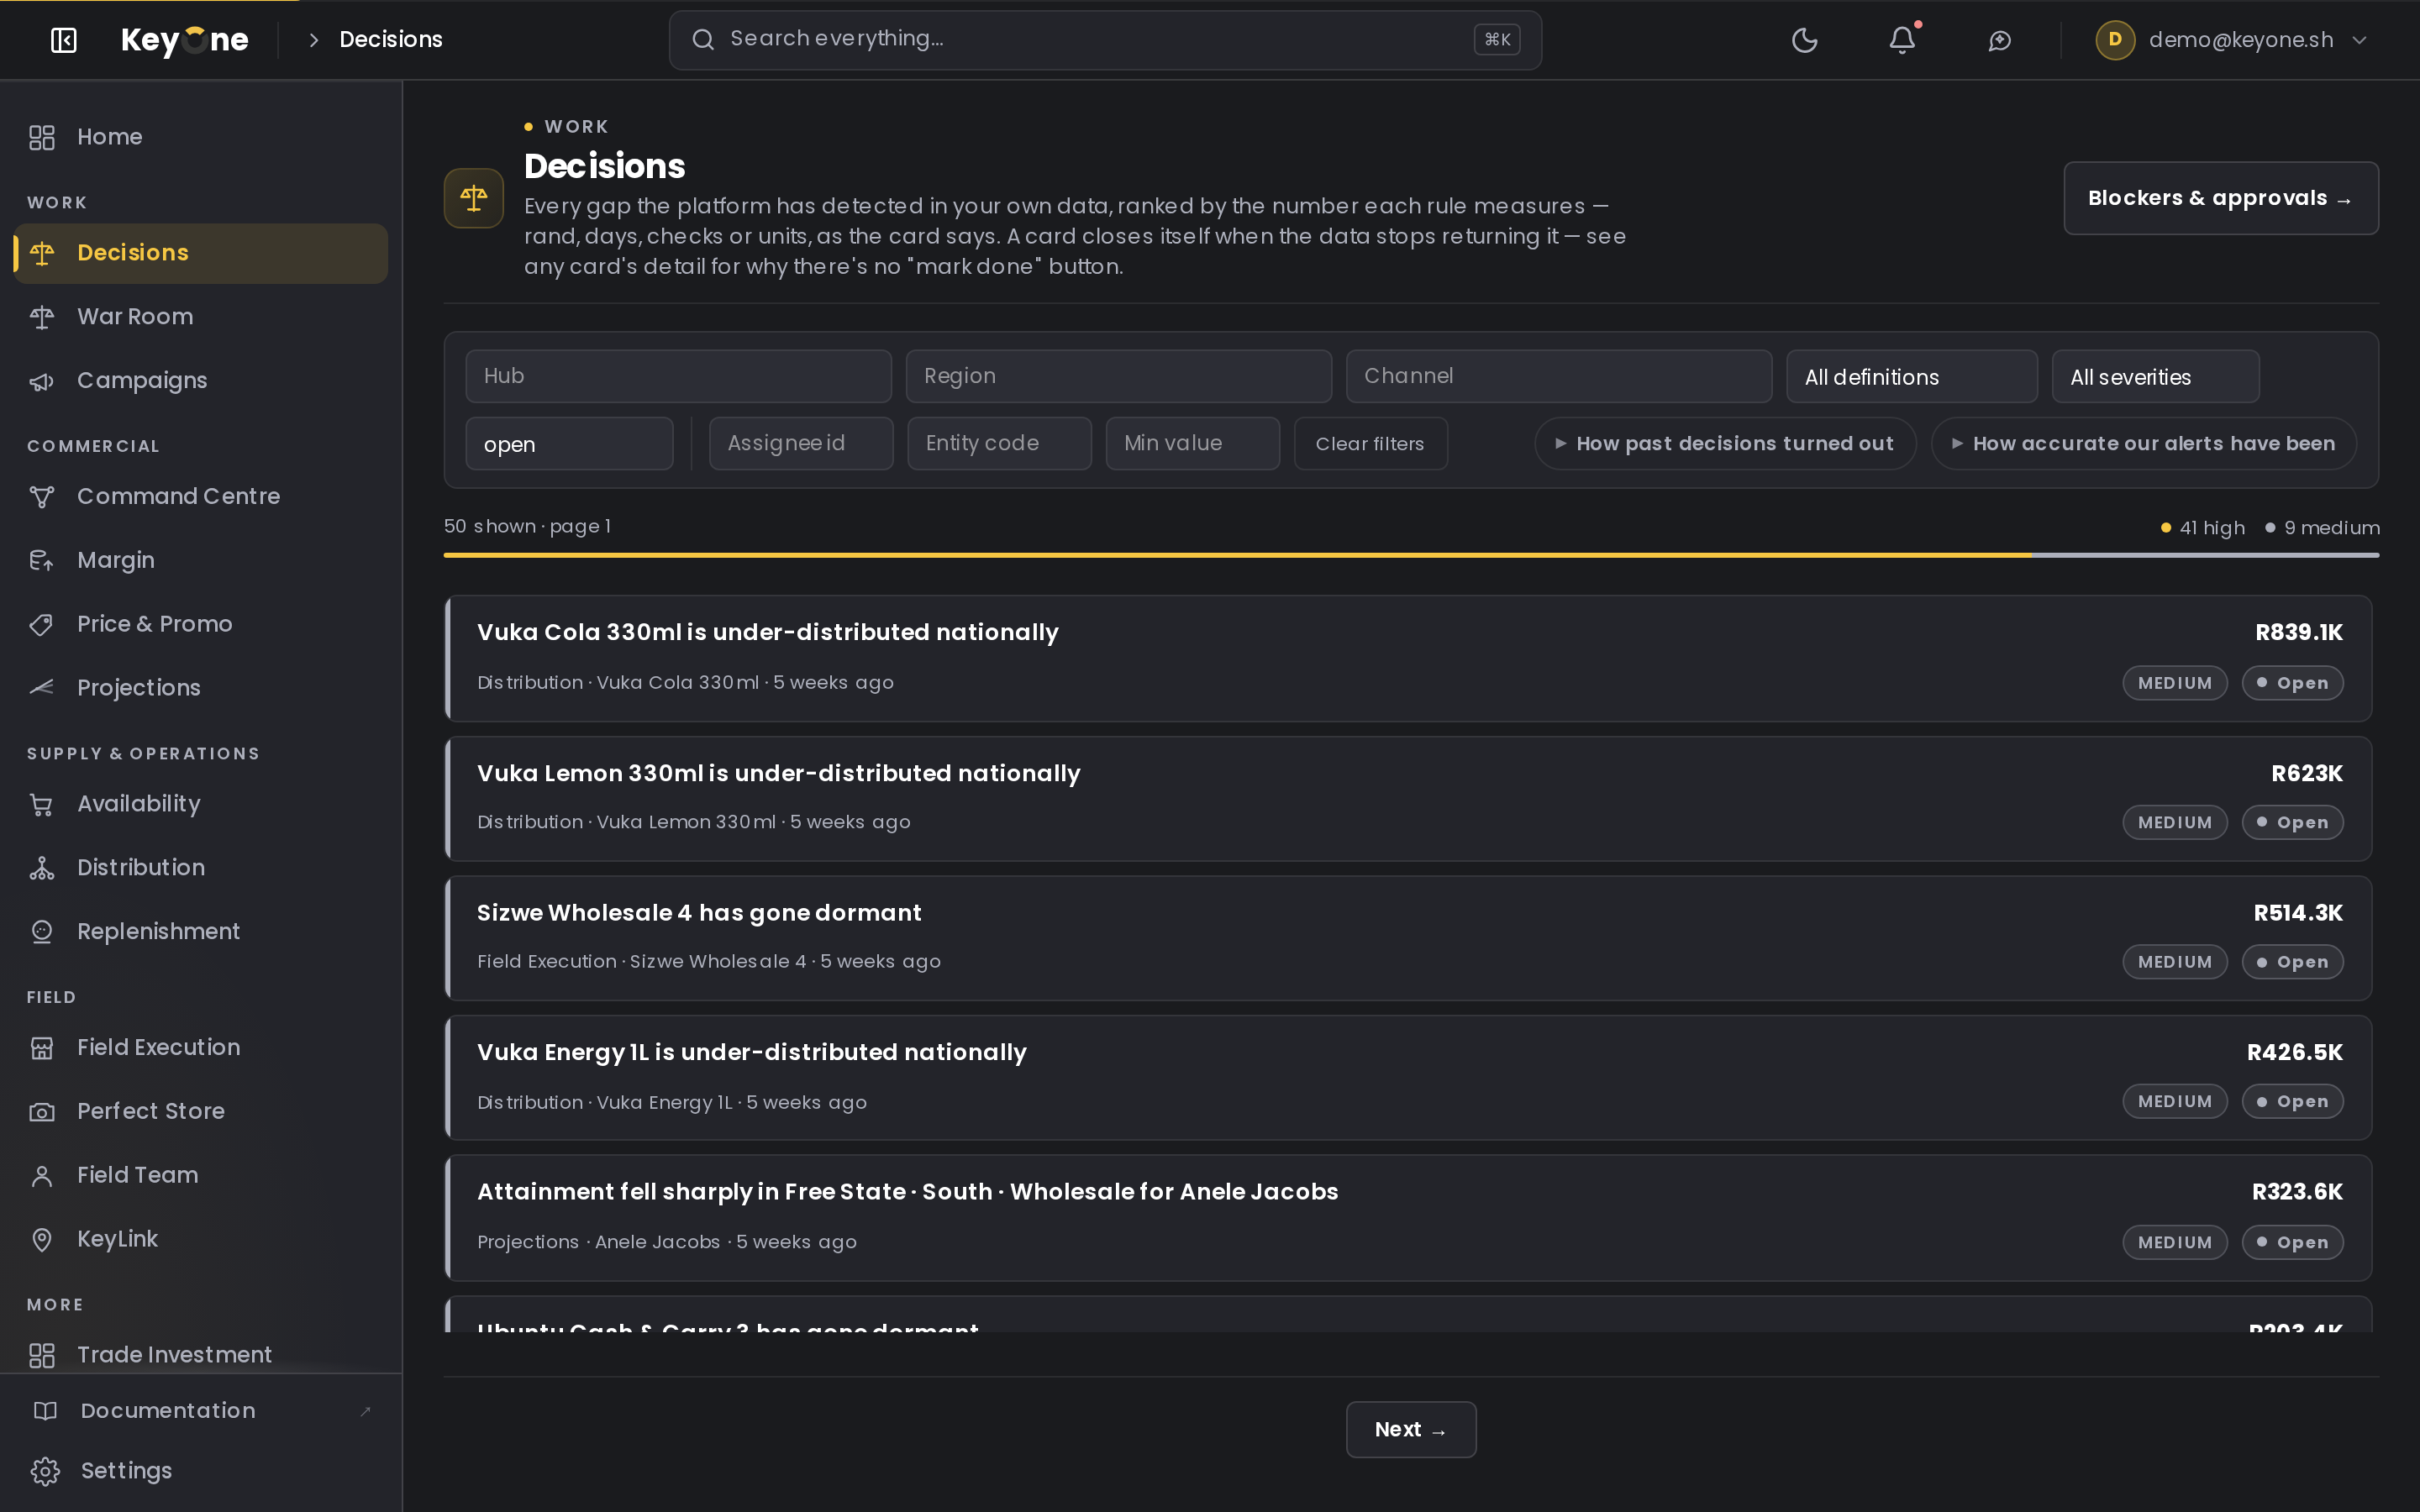Click the Hub filter field
The height and width of the screenshot is (1512, 2420).
coord(678,376)
